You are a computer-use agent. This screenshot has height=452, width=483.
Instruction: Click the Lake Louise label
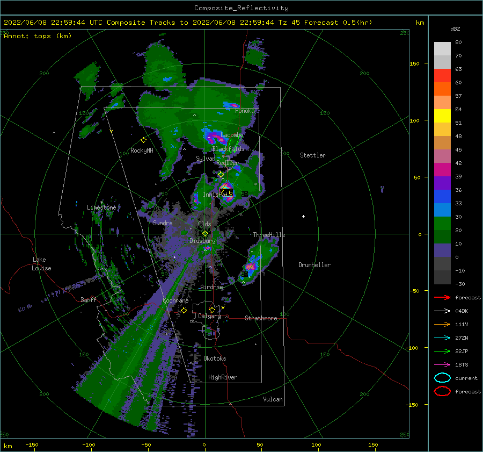click(x=42, y=264)
